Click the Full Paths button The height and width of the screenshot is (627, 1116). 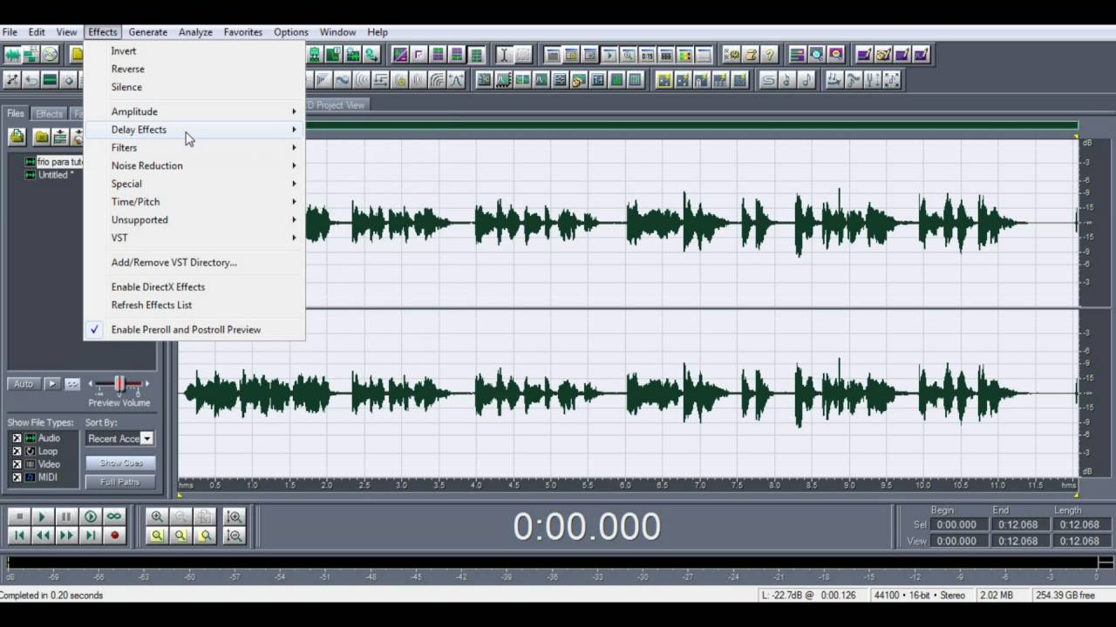[x=121, y=482]
